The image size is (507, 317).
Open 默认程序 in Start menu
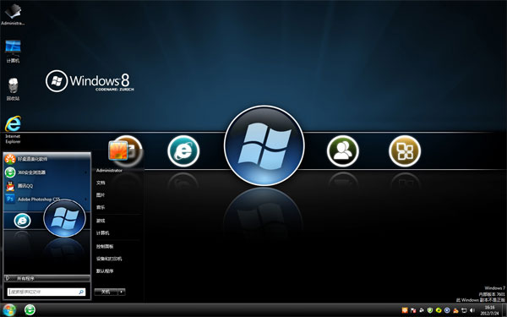(105, 271)
